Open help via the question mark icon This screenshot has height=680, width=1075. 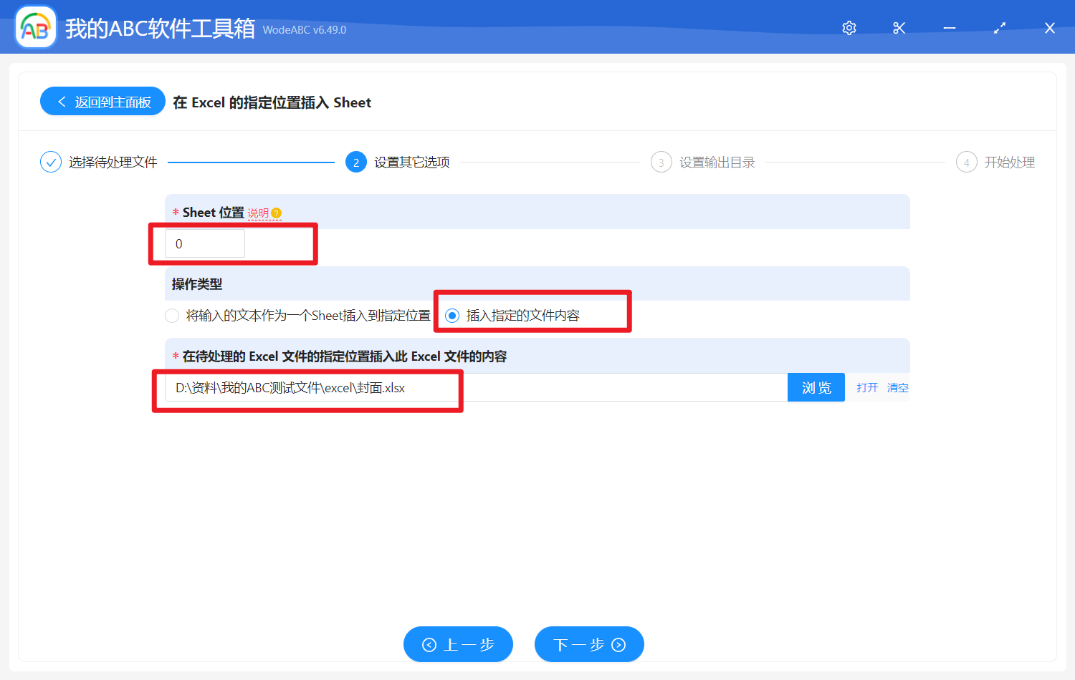[277, 213]
